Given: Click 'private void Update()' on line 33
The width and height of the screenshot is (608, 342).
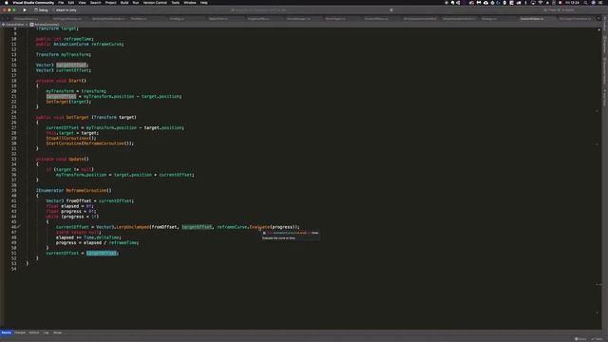Looking at the screenshot, I should (x=62, y=159).
